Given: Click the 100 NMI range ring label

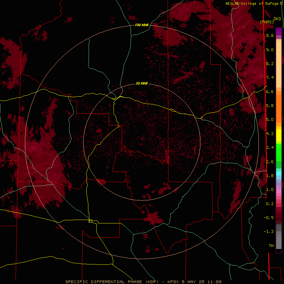Looking at the screenshot, I should coord(142,25).
